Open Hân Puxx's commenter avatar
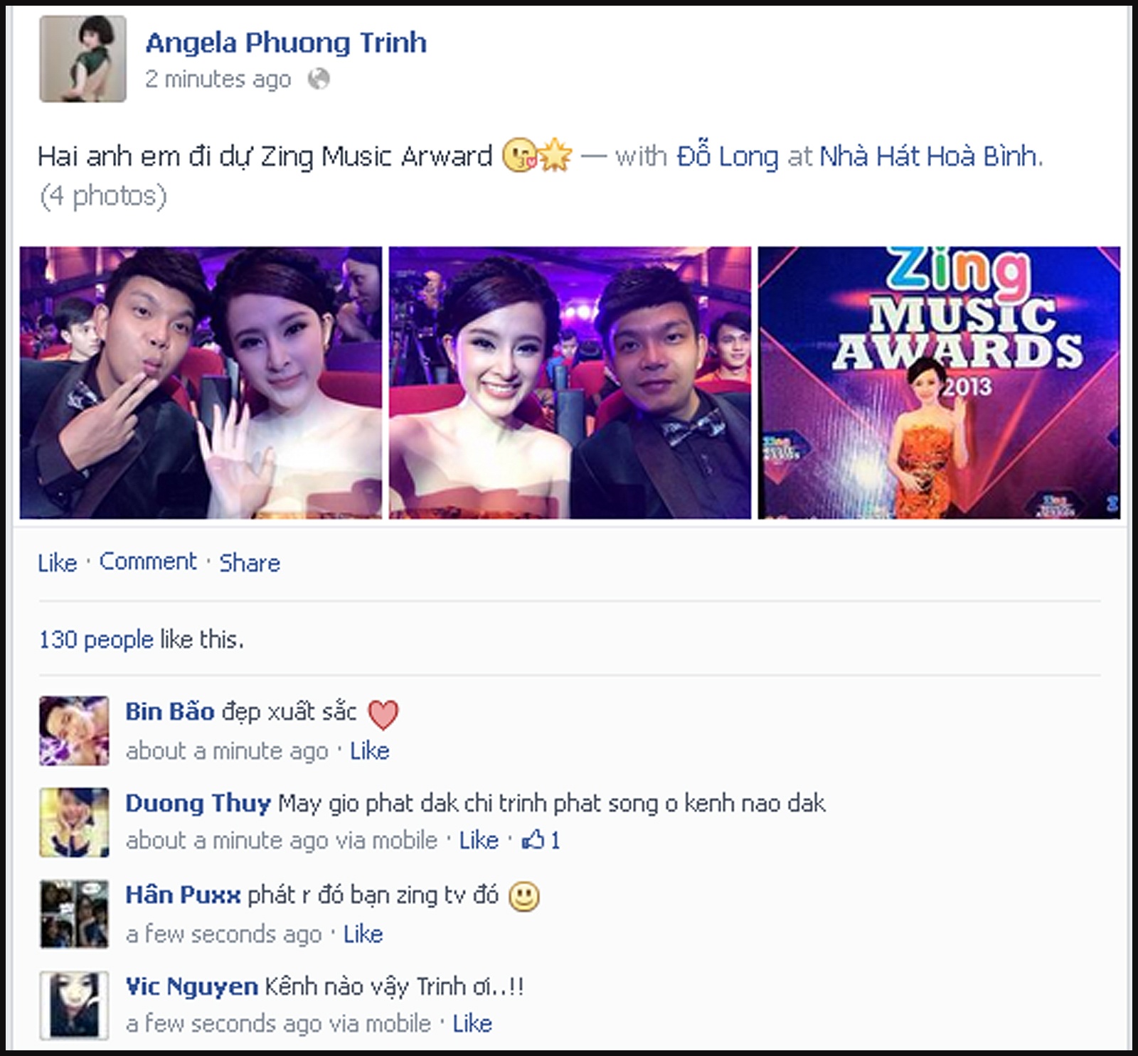 point(74,914)
